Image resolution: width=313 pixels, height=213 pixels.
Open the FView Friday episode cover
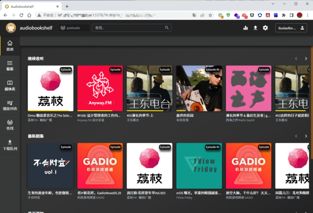point(199,166)
